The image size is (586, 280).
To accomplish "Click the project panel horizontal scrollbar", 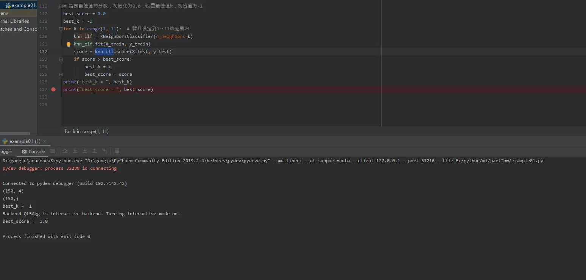I will [x=15, y=133].
